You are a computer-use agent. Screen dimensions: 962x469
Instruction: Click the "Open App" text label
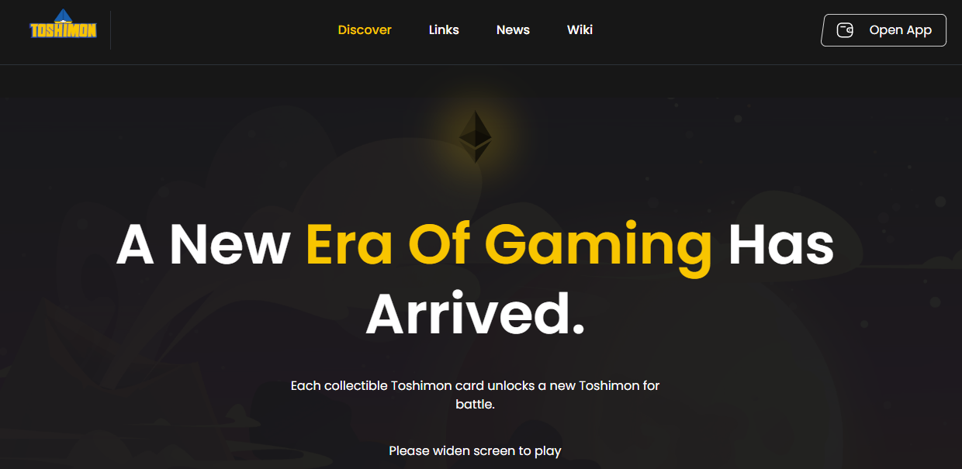point(901,30)
